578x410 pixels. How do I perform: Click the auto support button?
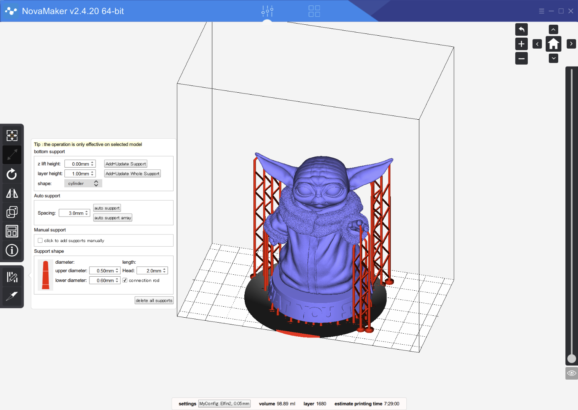[x=107, y=208]
